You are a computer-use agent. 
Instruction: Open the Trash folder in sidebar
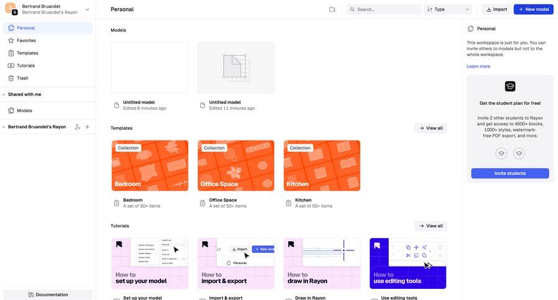tap(22, 78)
